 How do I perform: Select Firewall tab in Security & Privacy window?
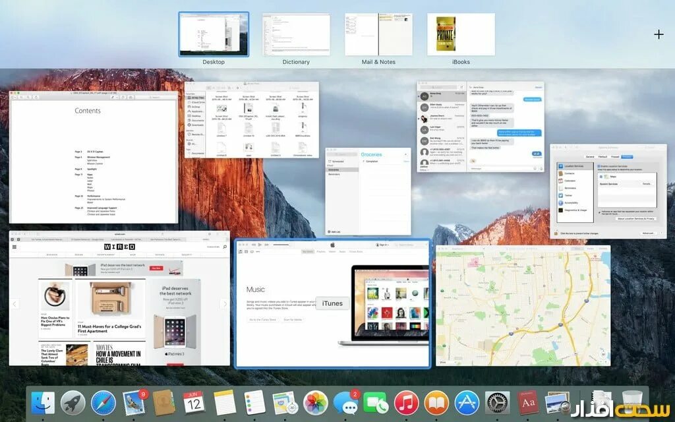tap(615, 157)
